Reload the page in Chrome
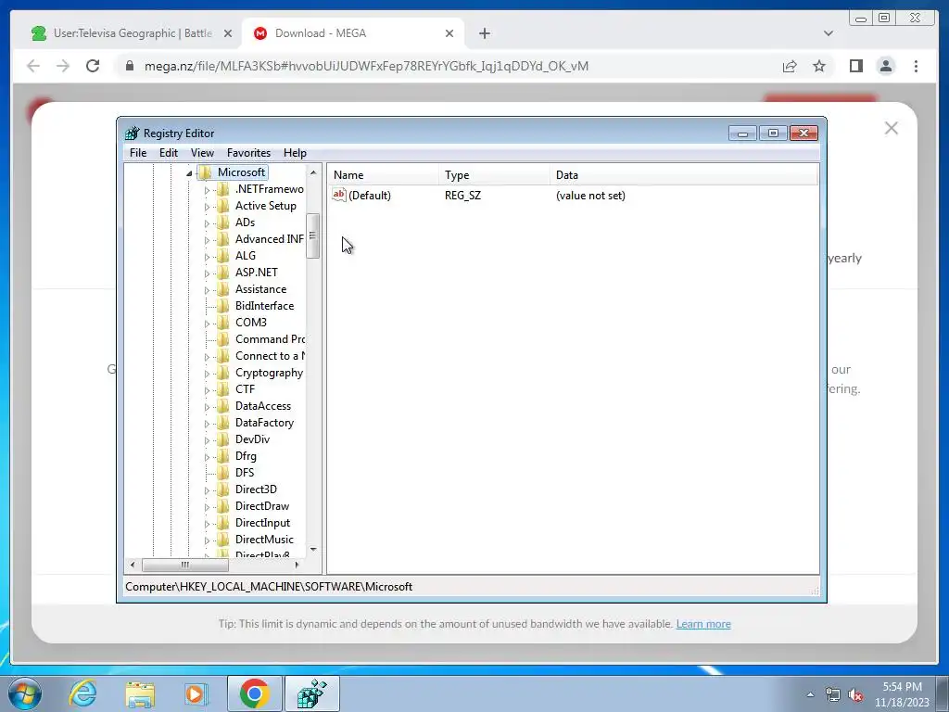This screenshot has height=712, width=949. point(93,66)
